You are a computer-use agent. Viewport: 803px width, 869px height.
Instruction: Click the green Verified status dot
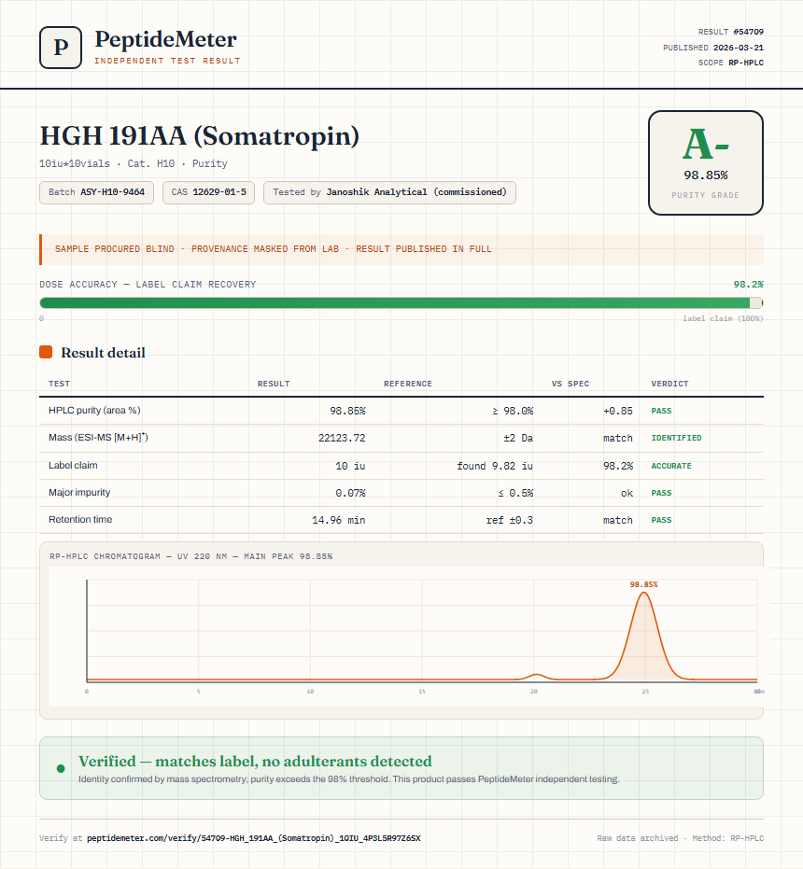[61, 768]
